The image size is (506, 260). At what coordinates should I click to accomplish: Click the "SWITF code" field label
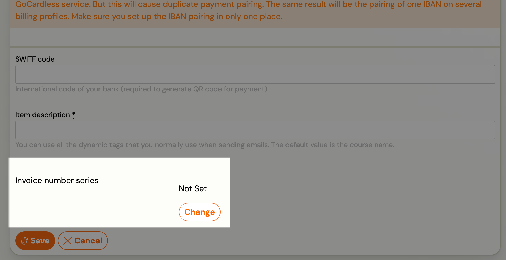35,59
